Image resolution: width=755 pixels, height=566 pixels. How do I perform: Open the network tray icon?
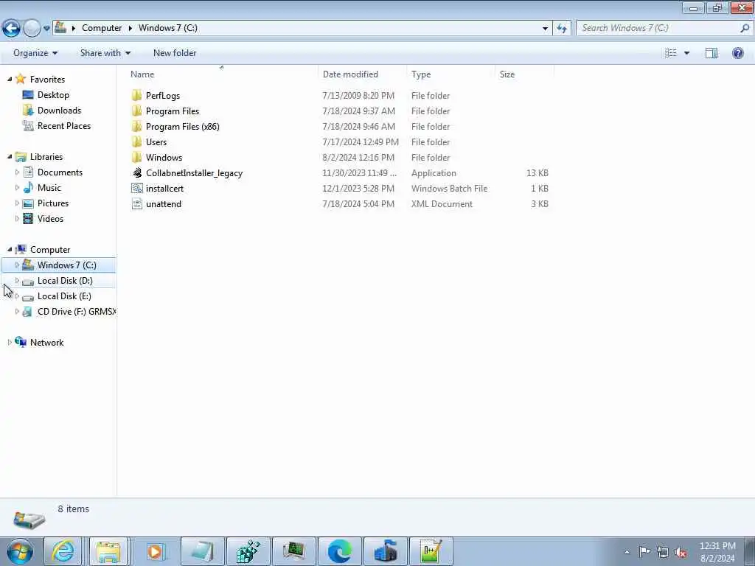[663, 552]
